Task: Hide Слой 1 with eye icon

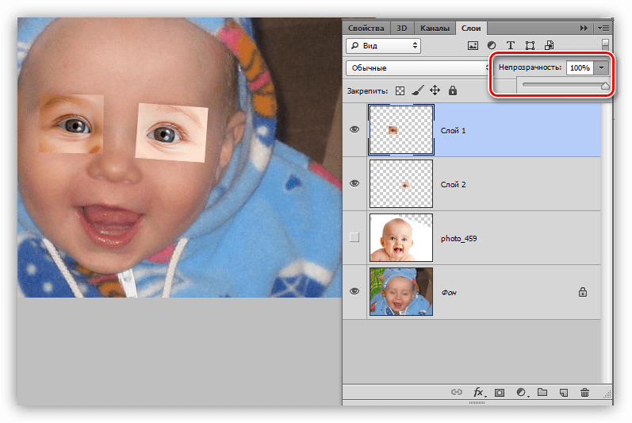Action: click(354, 129)
